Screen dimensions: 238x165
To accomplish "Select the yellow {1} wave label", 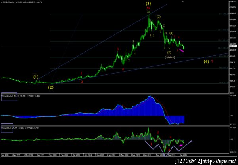I will (36, 77).
